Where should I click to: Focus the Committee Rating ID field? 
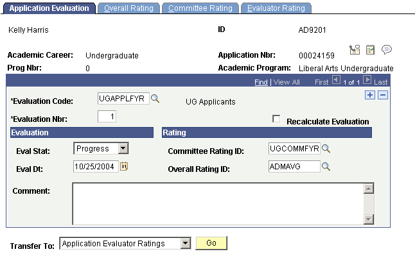[294, 149]
